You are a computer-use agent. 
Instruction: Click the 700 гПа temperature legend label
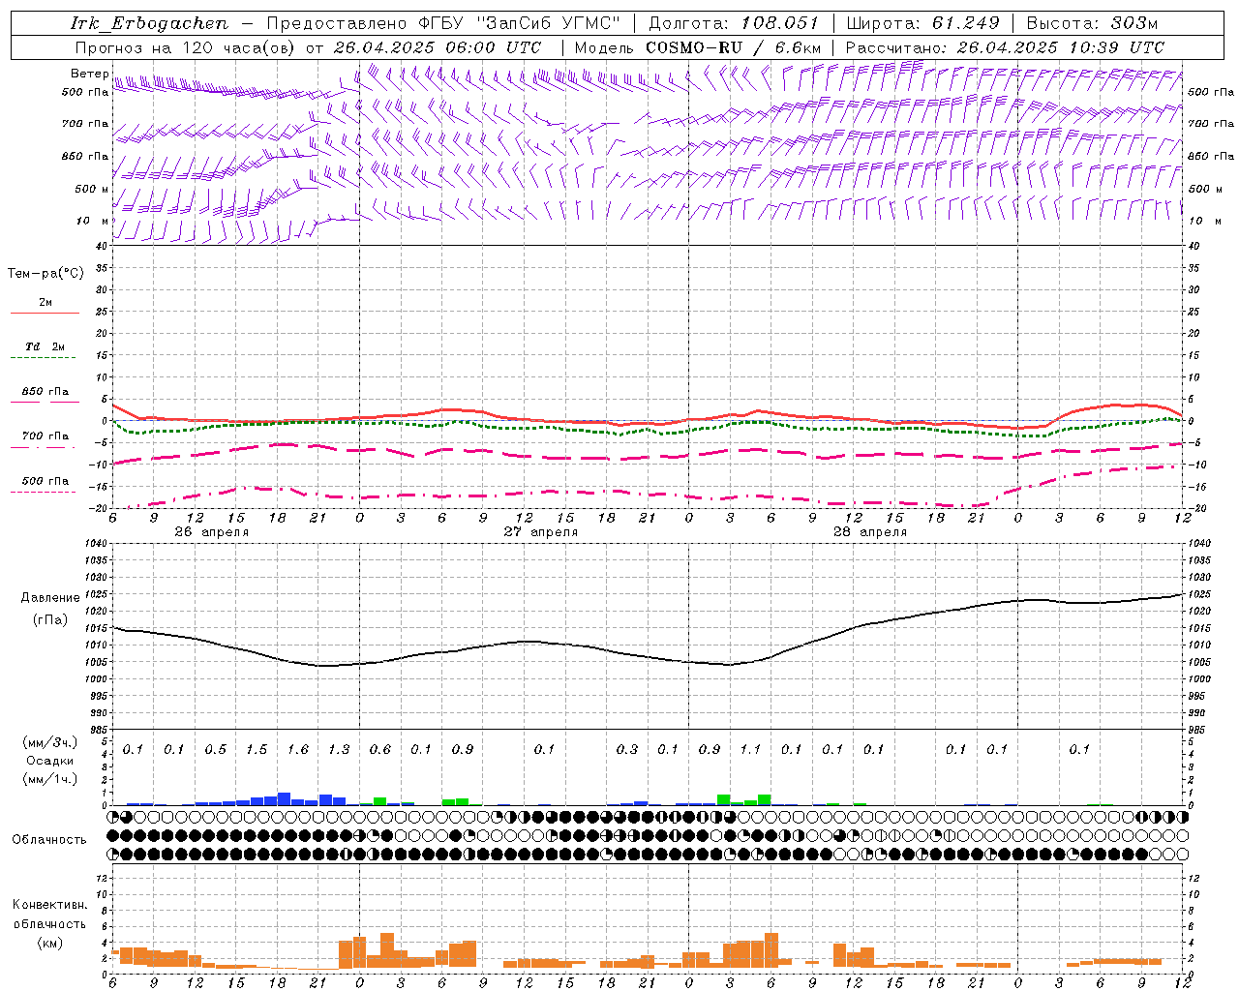click(x=45, y=435)
